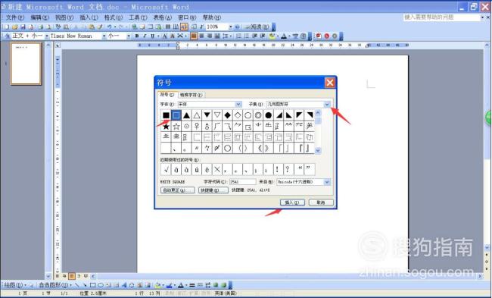Open the toolbar font name dropdown

point(104,36)
